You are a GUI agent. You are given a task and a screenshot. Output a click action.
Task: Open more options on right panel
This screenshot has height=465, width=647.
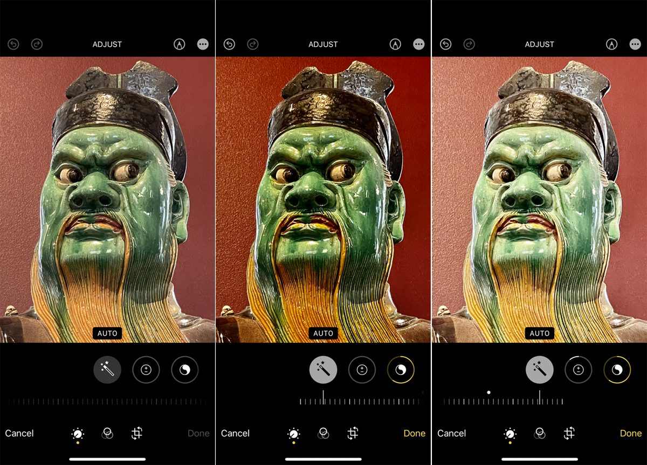click(635, 44)
